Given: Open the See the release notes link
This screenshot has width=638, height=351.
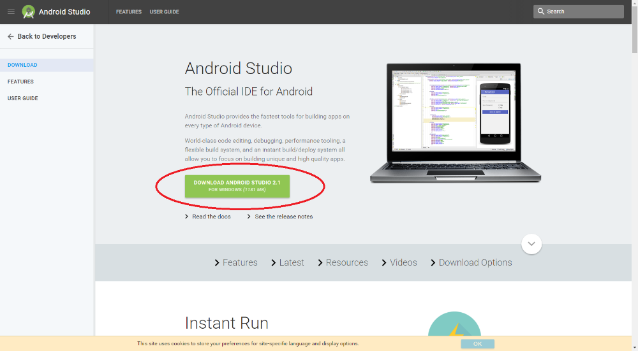Looking at the screenshot, I should [280, 217].
